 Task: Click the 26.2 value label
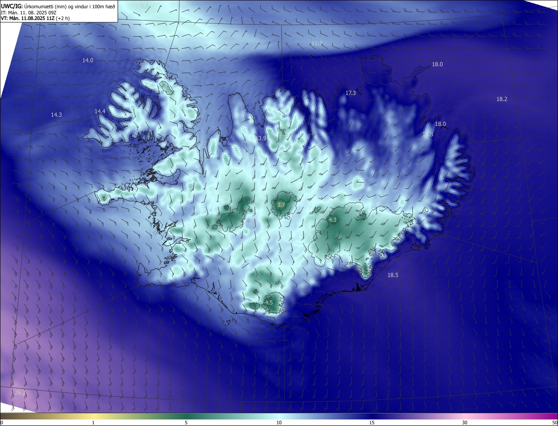click(20, 392)
